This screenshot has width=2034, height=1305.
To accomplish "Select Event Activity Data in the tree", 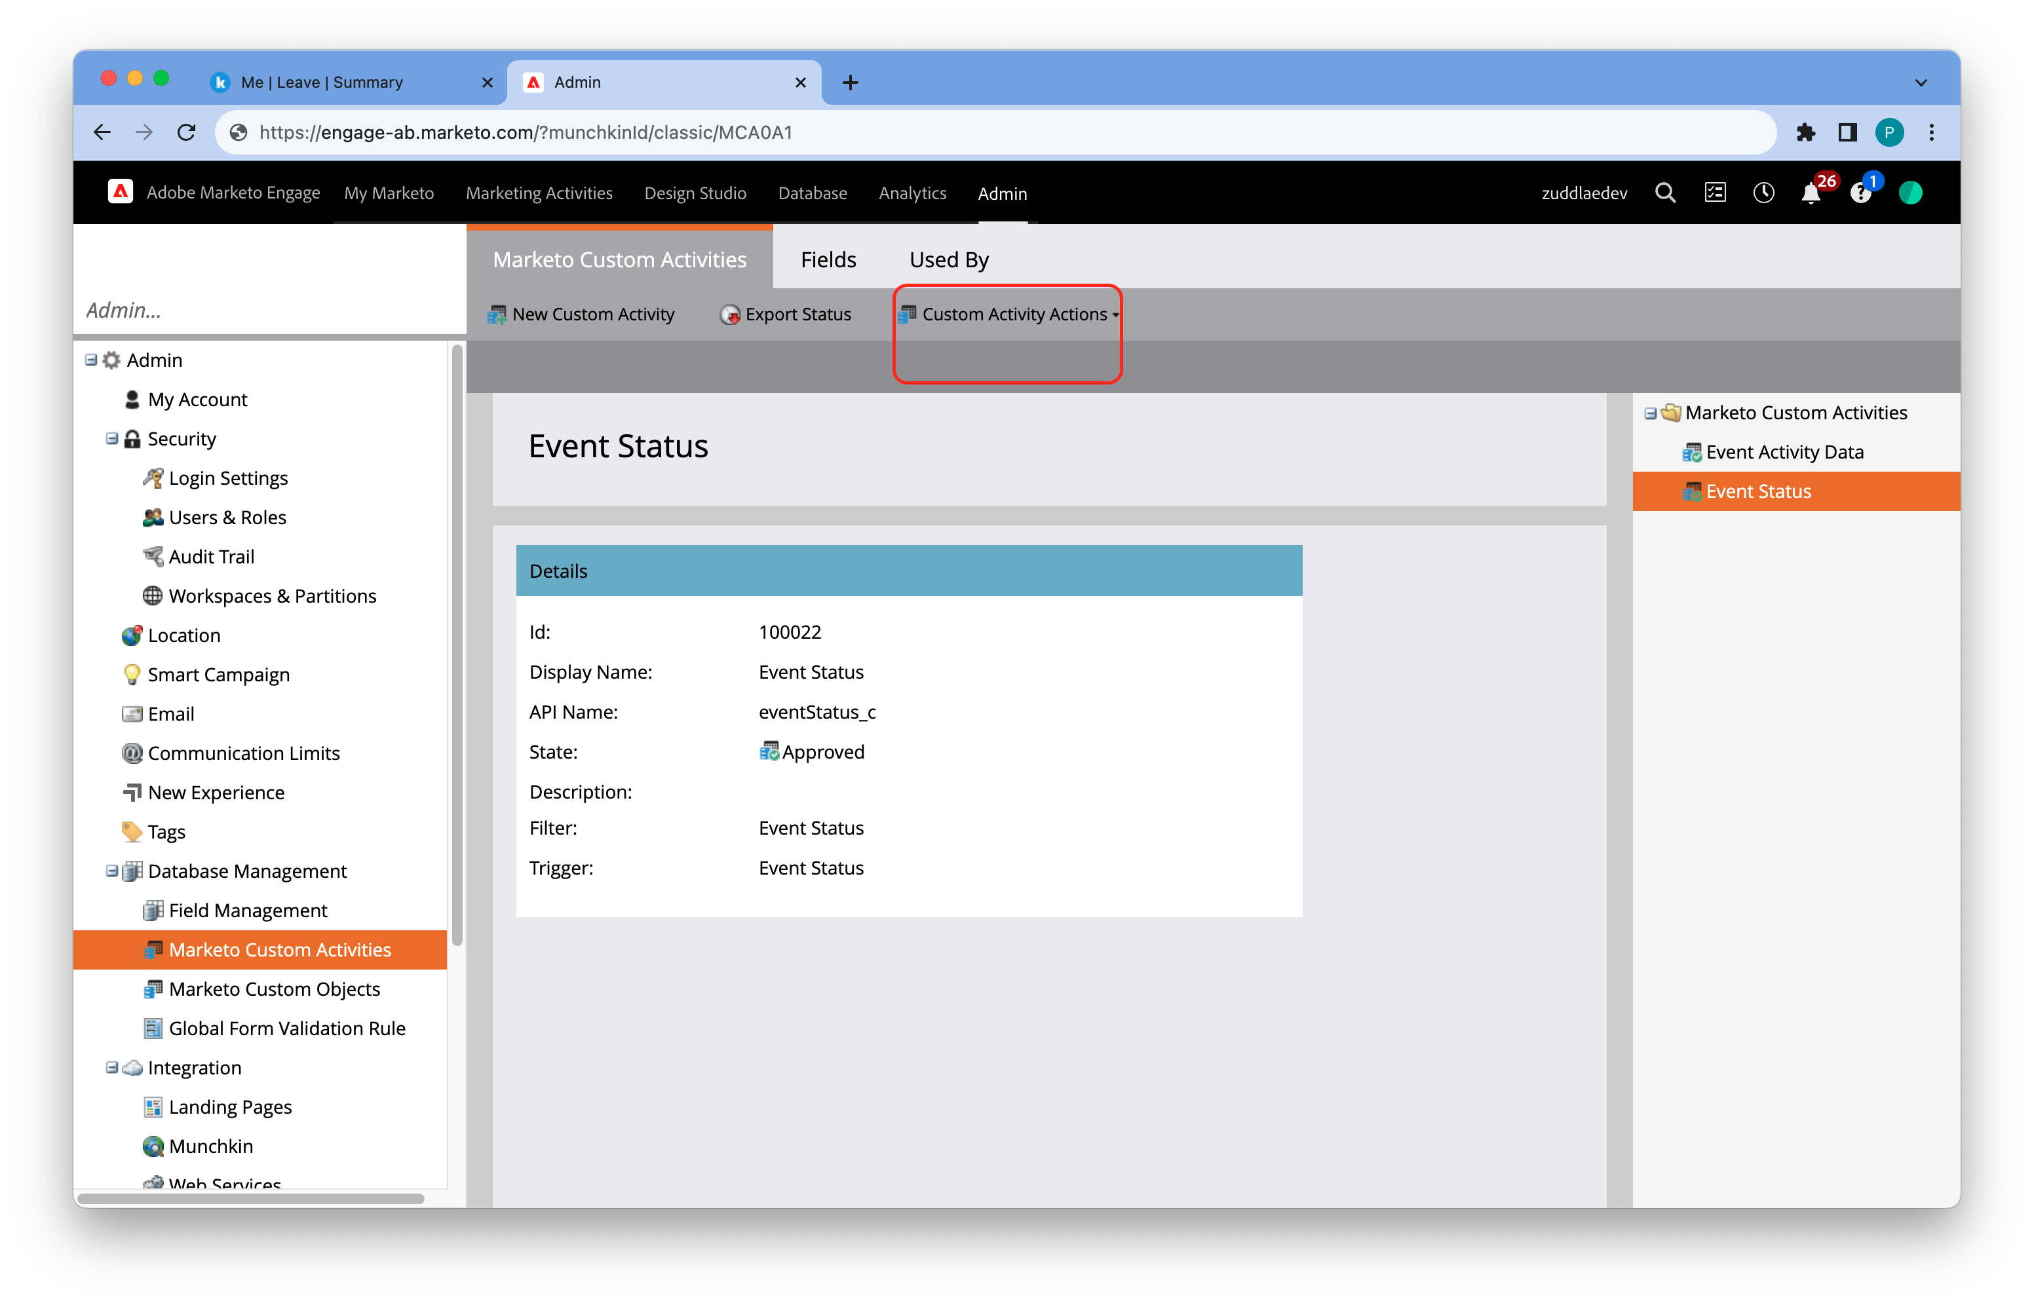I will tap(1784, 453).
